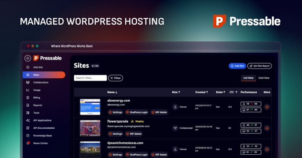Switch to List View tab
Image resolution: width=302 pixels, height=158 pixels.
[x=248, y=78]
